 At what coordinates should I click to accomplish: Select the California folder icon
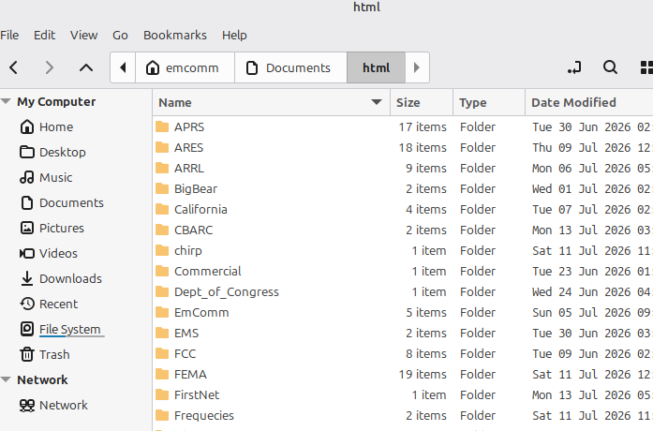pos(162,210)
